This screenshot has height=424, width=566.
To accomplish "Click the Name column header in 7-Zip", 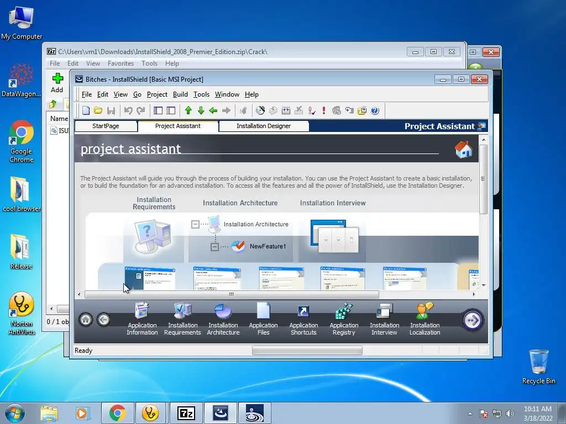I will click(x=59, y=119).
